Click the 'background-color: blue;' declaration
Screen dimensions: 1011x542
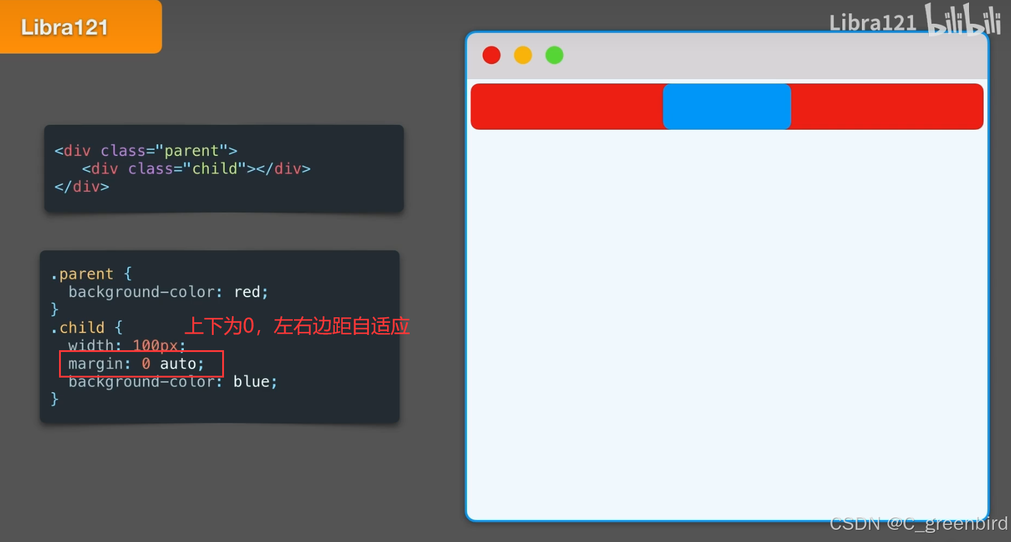click(x=173, y=382)
